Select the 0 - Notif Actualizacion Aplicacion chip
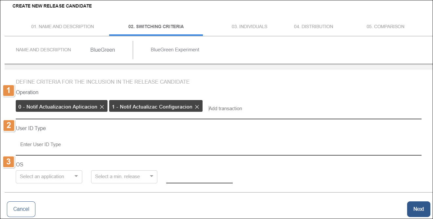The height and width of the screenshot is (219, 433). tap(58, 107)
